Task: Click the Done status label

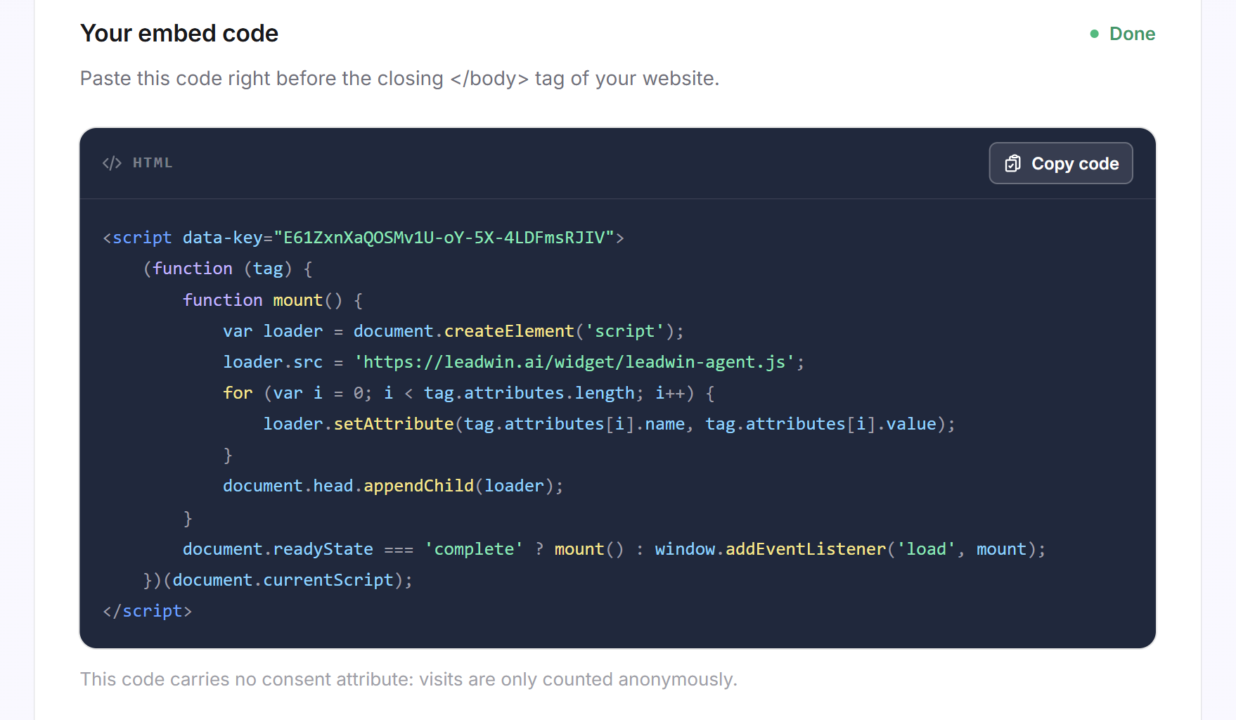Action: tap(1132, 34)
